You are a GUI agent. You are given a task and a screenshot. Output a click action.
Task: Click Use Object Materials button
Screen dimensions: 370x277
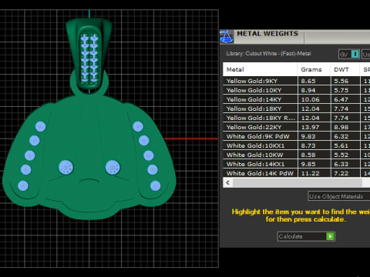click(x=338, y=196)
